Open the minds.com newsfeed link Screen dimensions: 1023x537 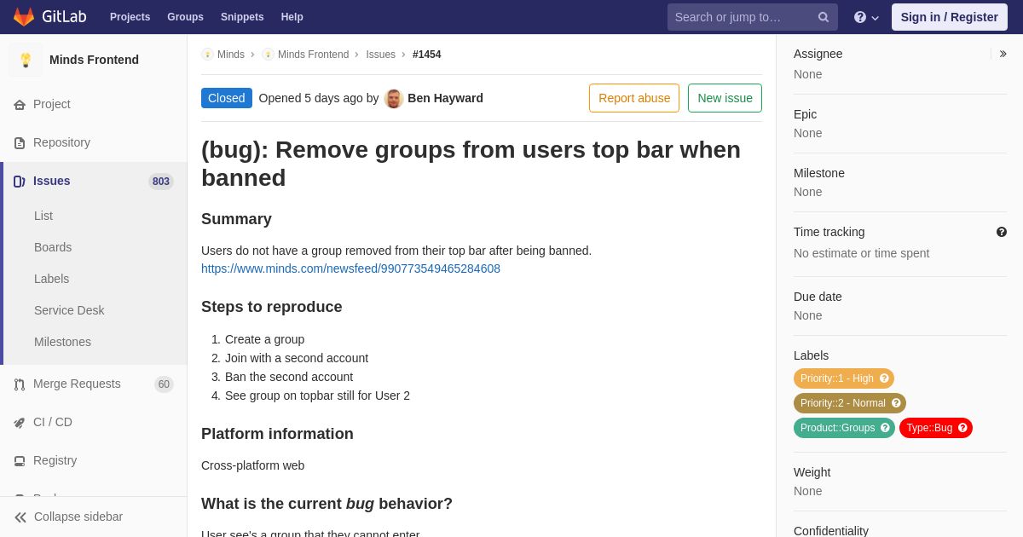point(350,268)
